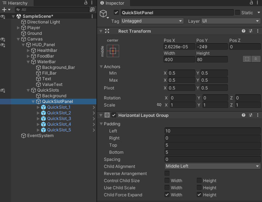This screenshot has height=202, width=262.
Task: Click the Horizontal Layout Group component icon
Action: [107, 115]
